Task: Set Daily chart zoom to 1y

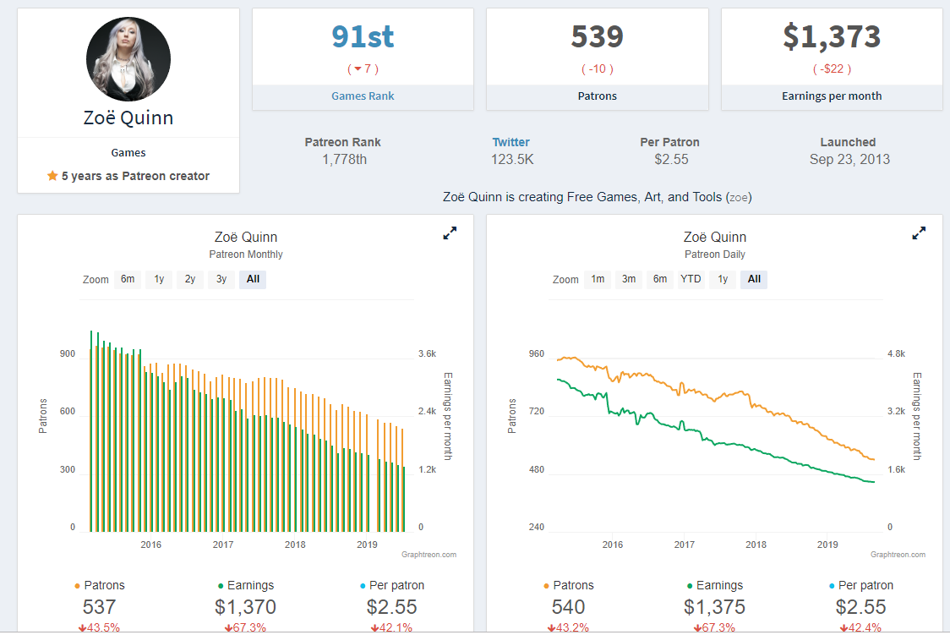Action: pyautogui.click(x=722, y=279)
